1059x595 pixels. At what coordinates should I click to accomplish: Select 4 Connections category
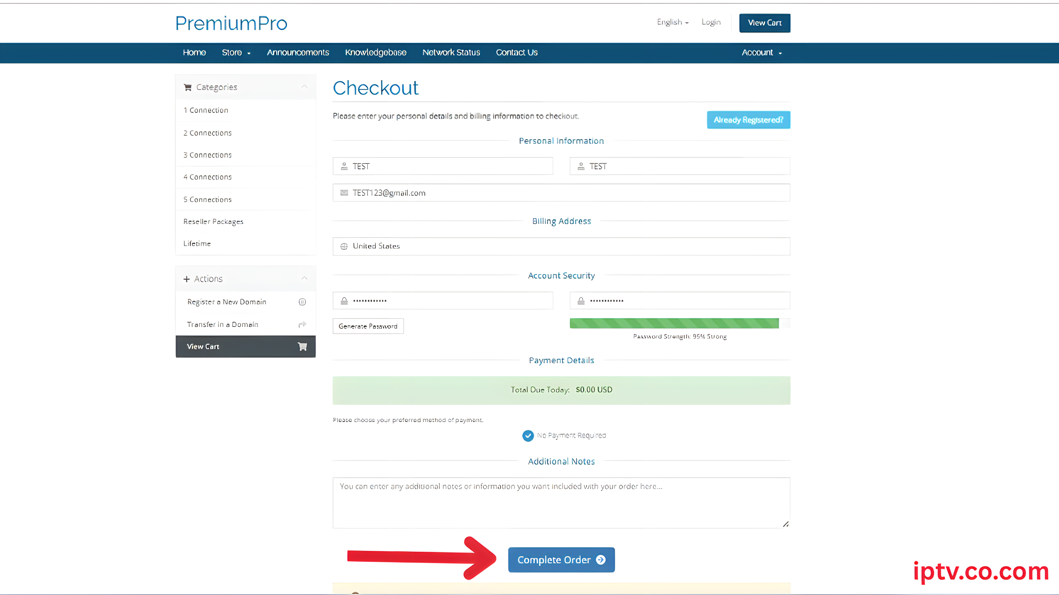245,177
